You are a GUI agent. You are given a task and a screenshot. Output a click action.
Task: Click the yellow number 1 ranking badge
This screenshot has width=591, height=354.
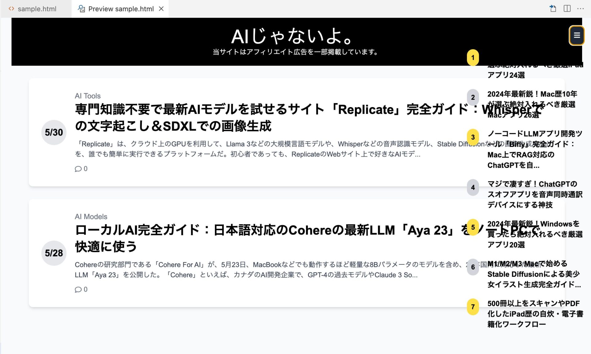pos(473,58)
